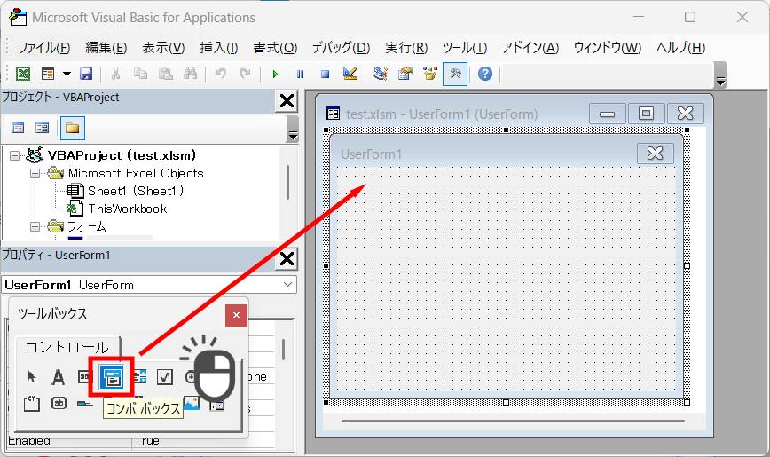Click the Insert UserForm toolbar icon
Screen dimensions: 770x457
tap(48, 74)
